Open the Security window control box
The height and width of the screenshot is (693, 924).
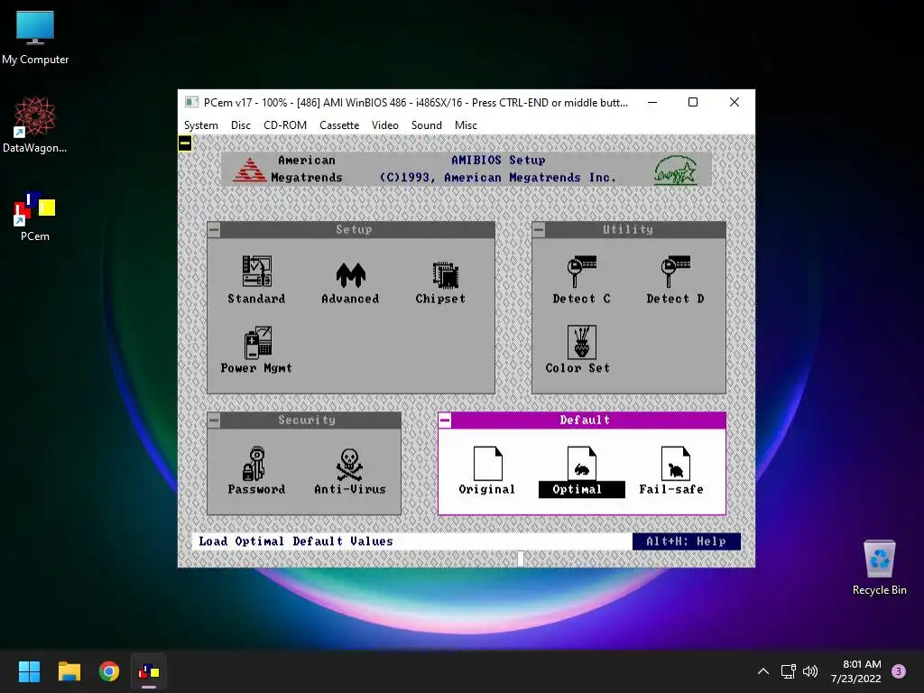tap(214, 420)
